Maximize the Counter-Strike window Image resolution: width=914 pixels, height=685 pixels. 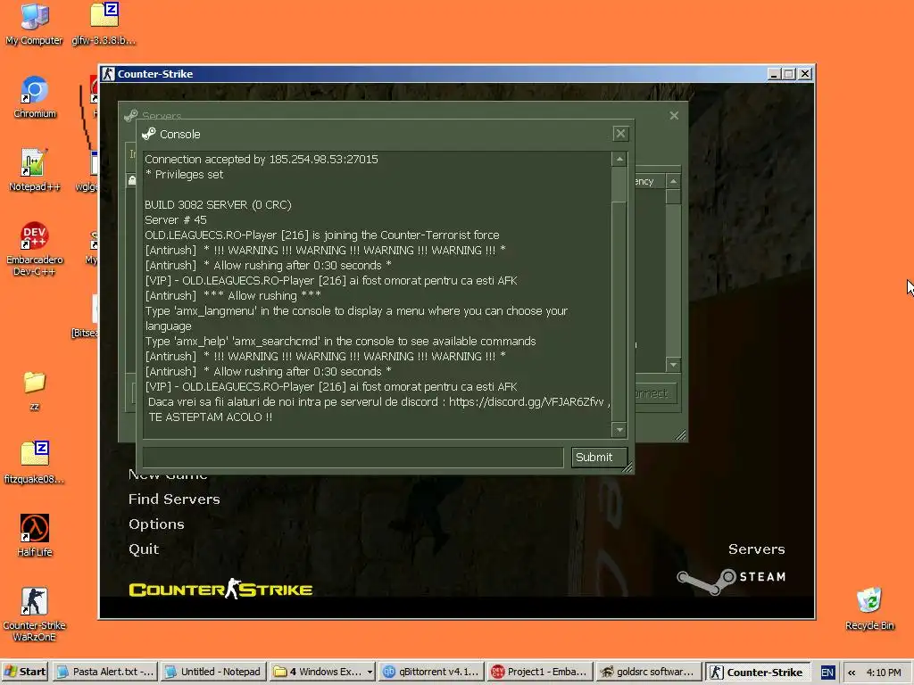click(789, 74)
